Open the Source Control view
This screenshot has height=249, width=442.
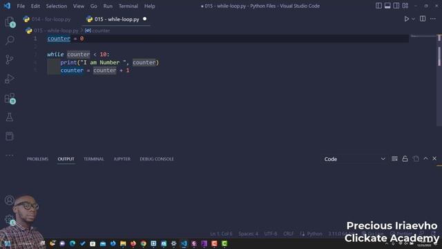[x=10, y=59]
